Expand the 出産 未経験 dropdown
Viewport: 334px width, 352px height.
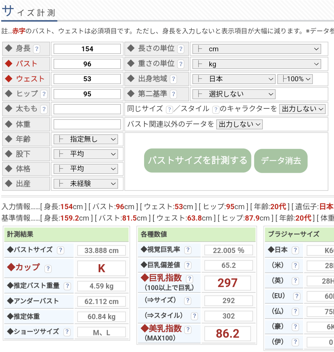pos(86,184)
